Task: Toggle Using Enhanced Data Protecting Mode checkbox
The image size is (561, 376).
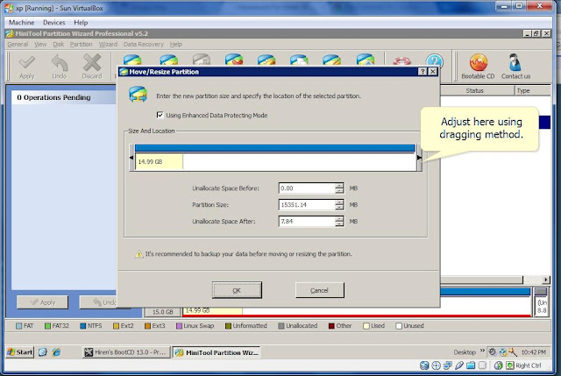Action: point(160,115)
